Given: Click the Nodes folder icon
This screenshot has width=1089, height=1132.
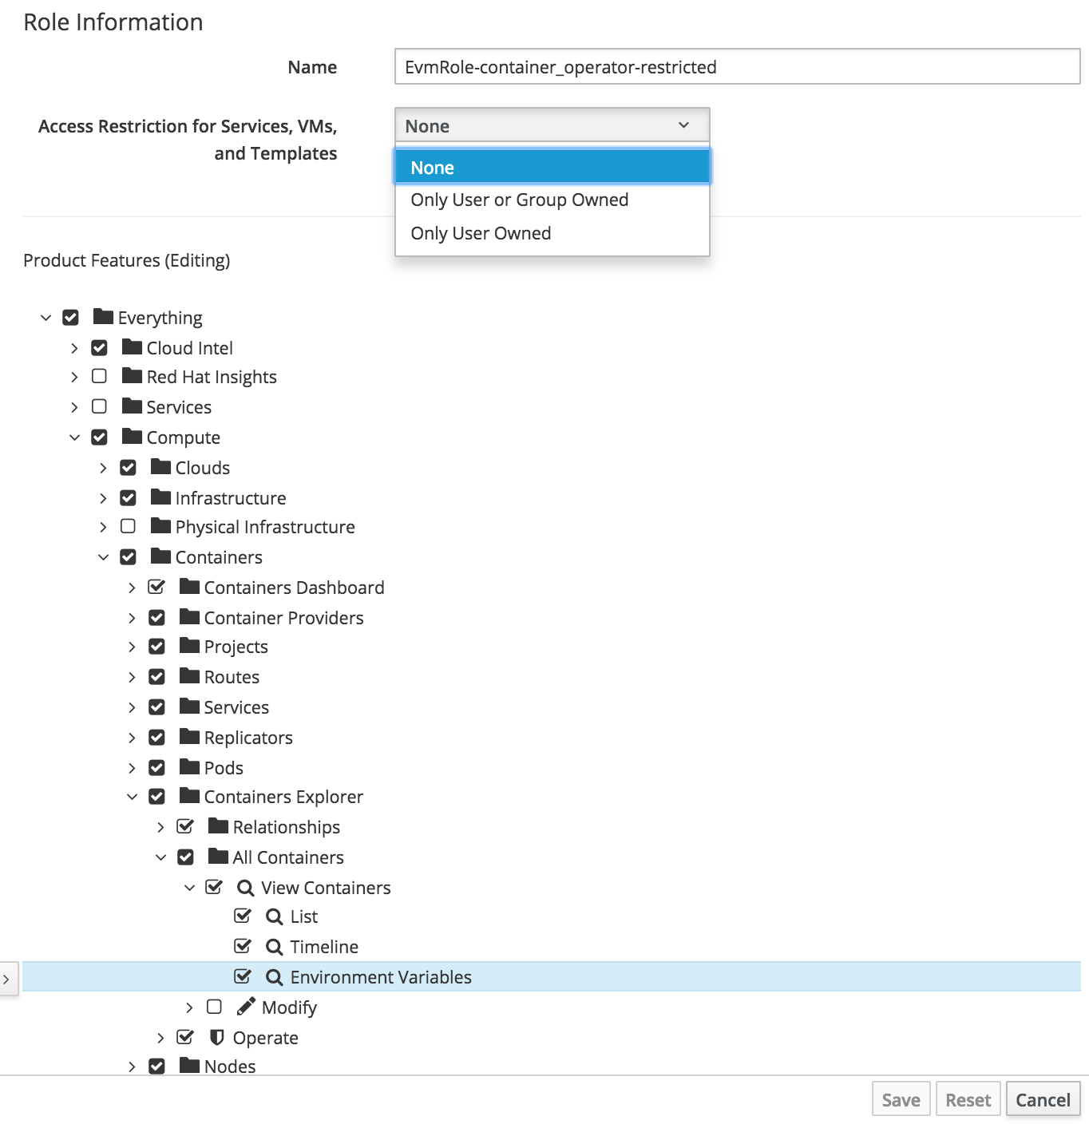Looking at the screenshot, I should click(189, 1066).
